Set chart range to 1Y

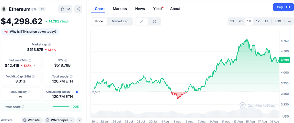[x=258, y=21]
